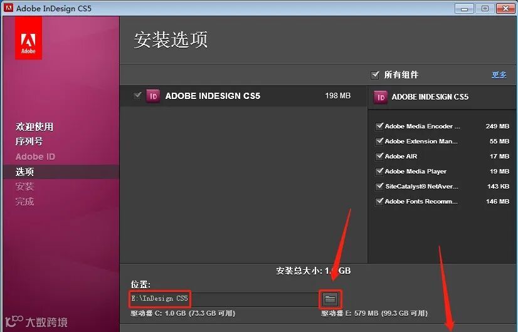Click the 位置: label
Viewport: 518px width, 332px height.
click(140, 284)
